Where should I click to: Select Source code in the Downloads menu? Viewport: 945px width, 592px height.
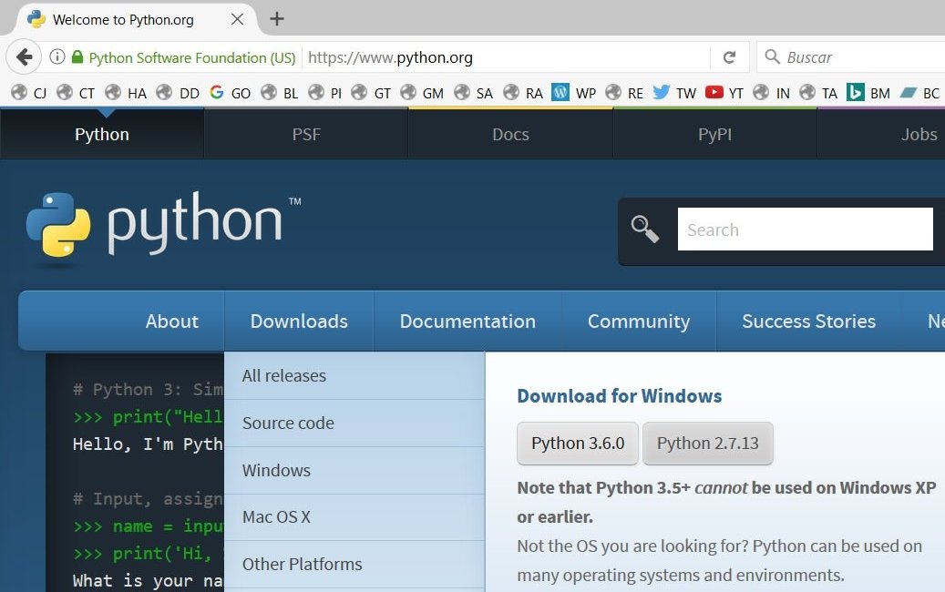pos(288,423)
